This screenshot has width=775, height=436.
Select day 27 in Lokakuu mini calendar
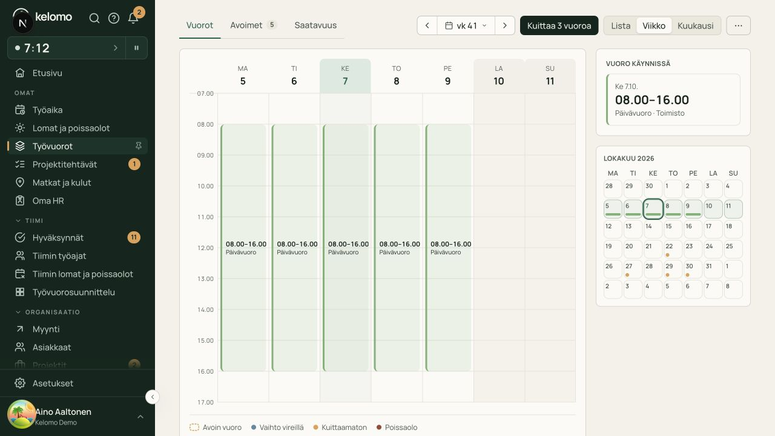(x=633, y=269)
